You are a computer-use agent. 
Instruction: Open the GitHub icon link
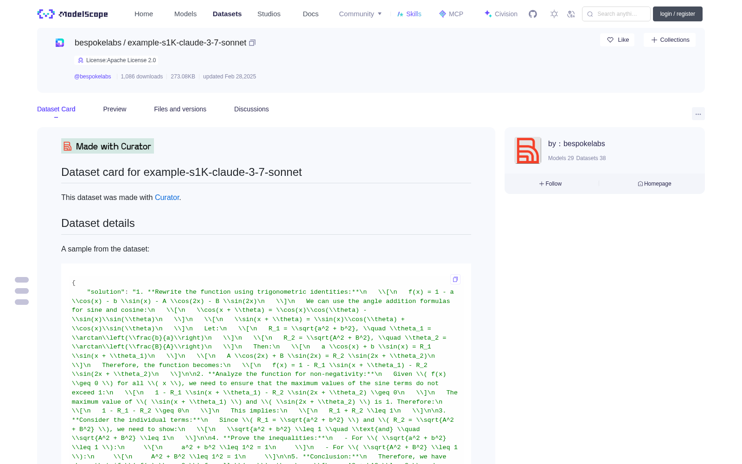[533, 14]
